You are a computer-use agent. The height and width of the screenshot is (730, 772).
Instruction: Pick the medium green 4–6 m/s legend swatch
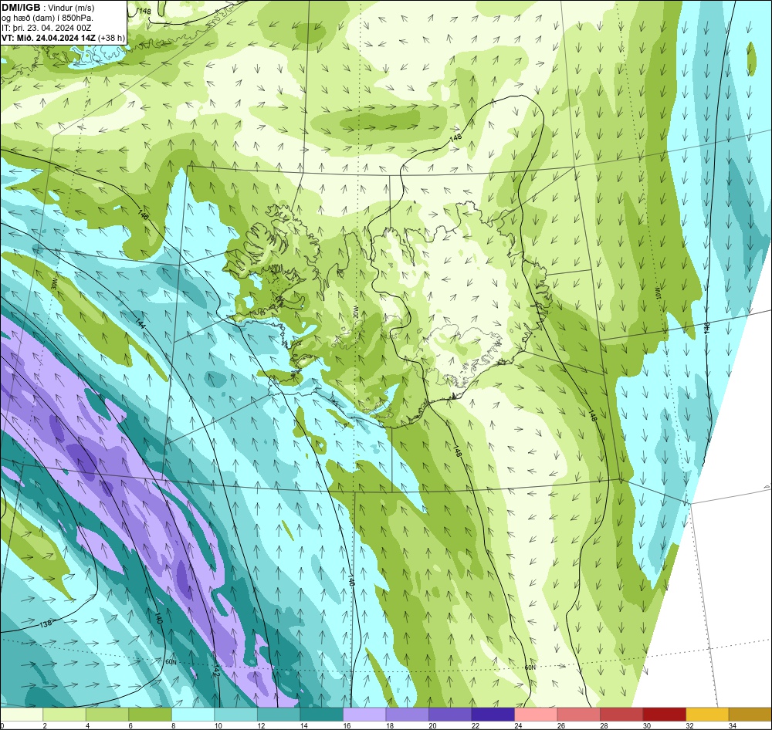click(x=107, y=714)
